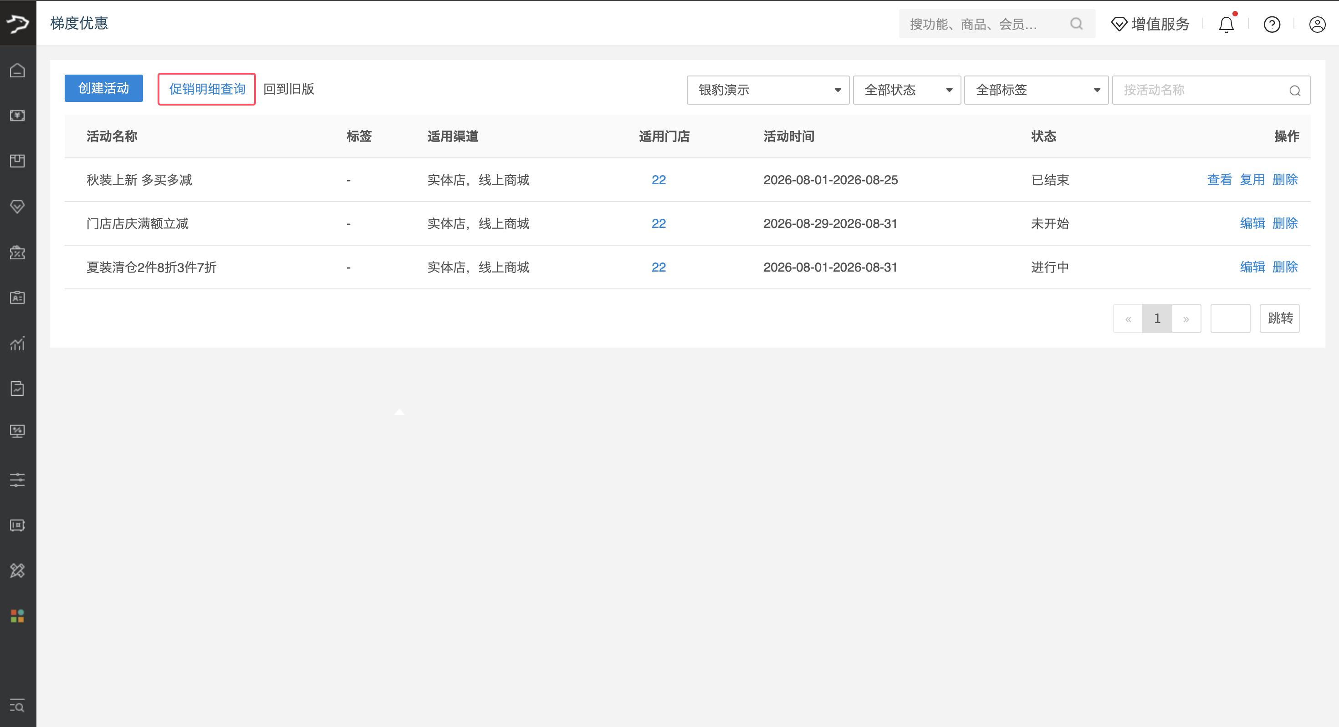Viewport: 1339px width, 727px height.
Task: Open the notification bell
Action: (x=1226, y=25)
